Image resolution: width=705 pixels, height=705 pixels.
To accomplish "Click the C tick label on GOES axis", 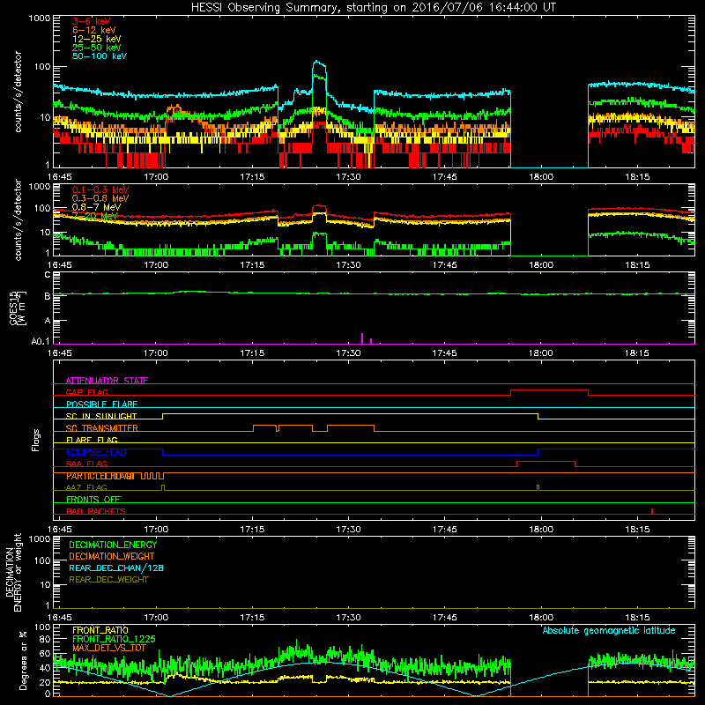I will pyautogui.click(x=48, y=274).
